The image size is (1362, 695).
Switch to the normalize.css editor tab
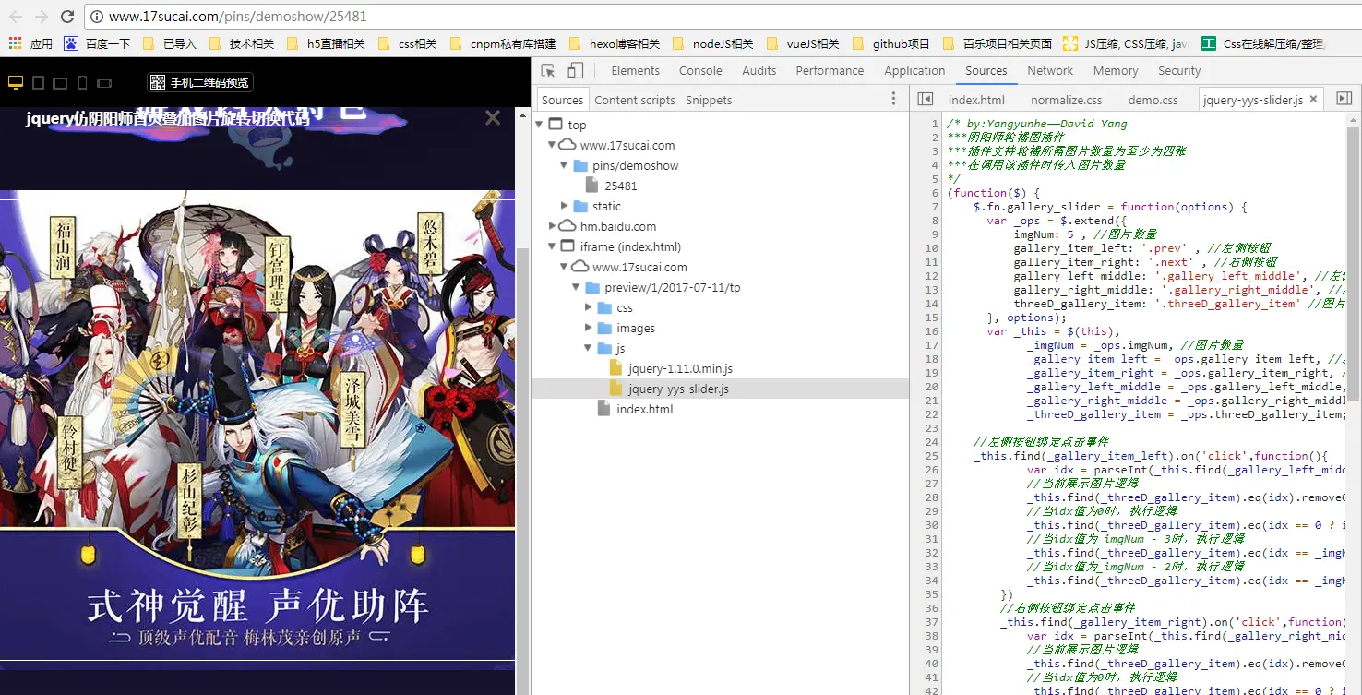pos(1066,100)
